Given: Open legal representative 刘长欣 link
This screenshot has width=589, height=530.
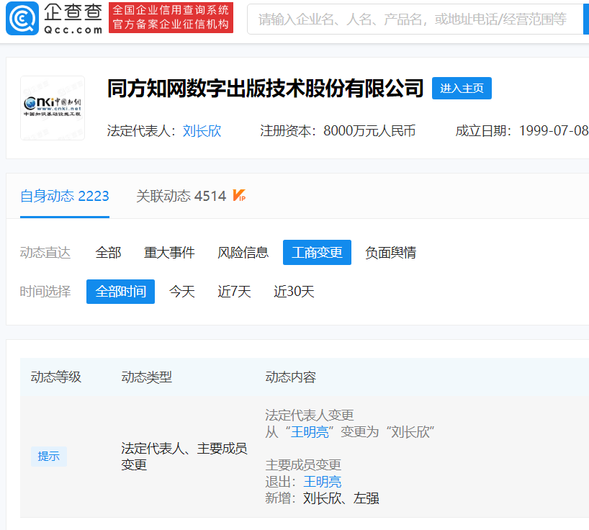Looking at the screenshot, I should pyautogui.click(x=202, y=131).
